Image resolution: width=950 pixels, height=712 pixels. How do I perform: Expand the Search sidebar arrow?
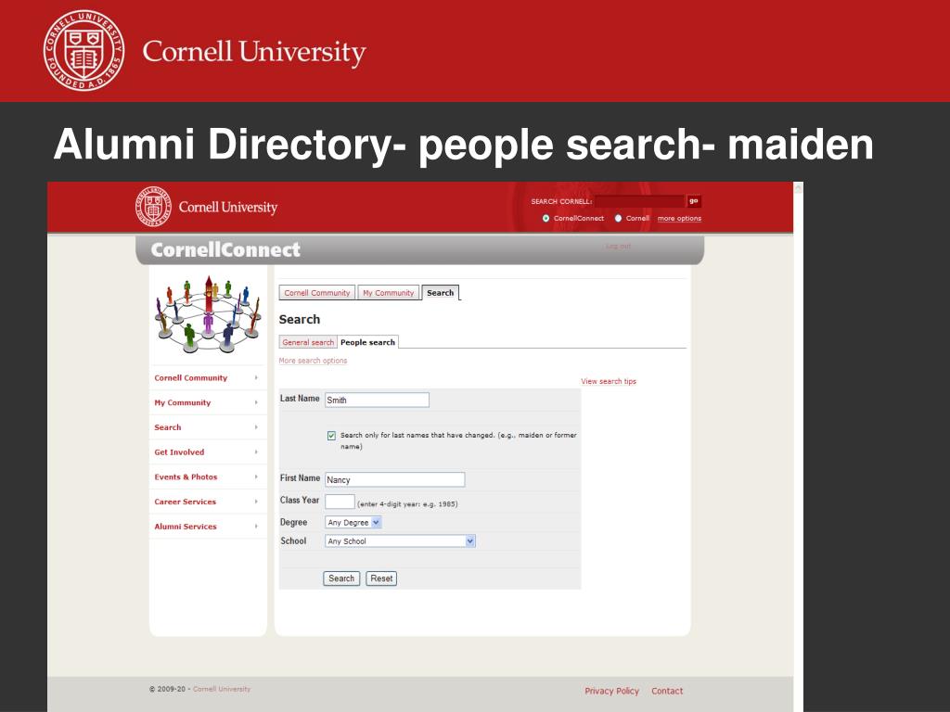point(256,427)
